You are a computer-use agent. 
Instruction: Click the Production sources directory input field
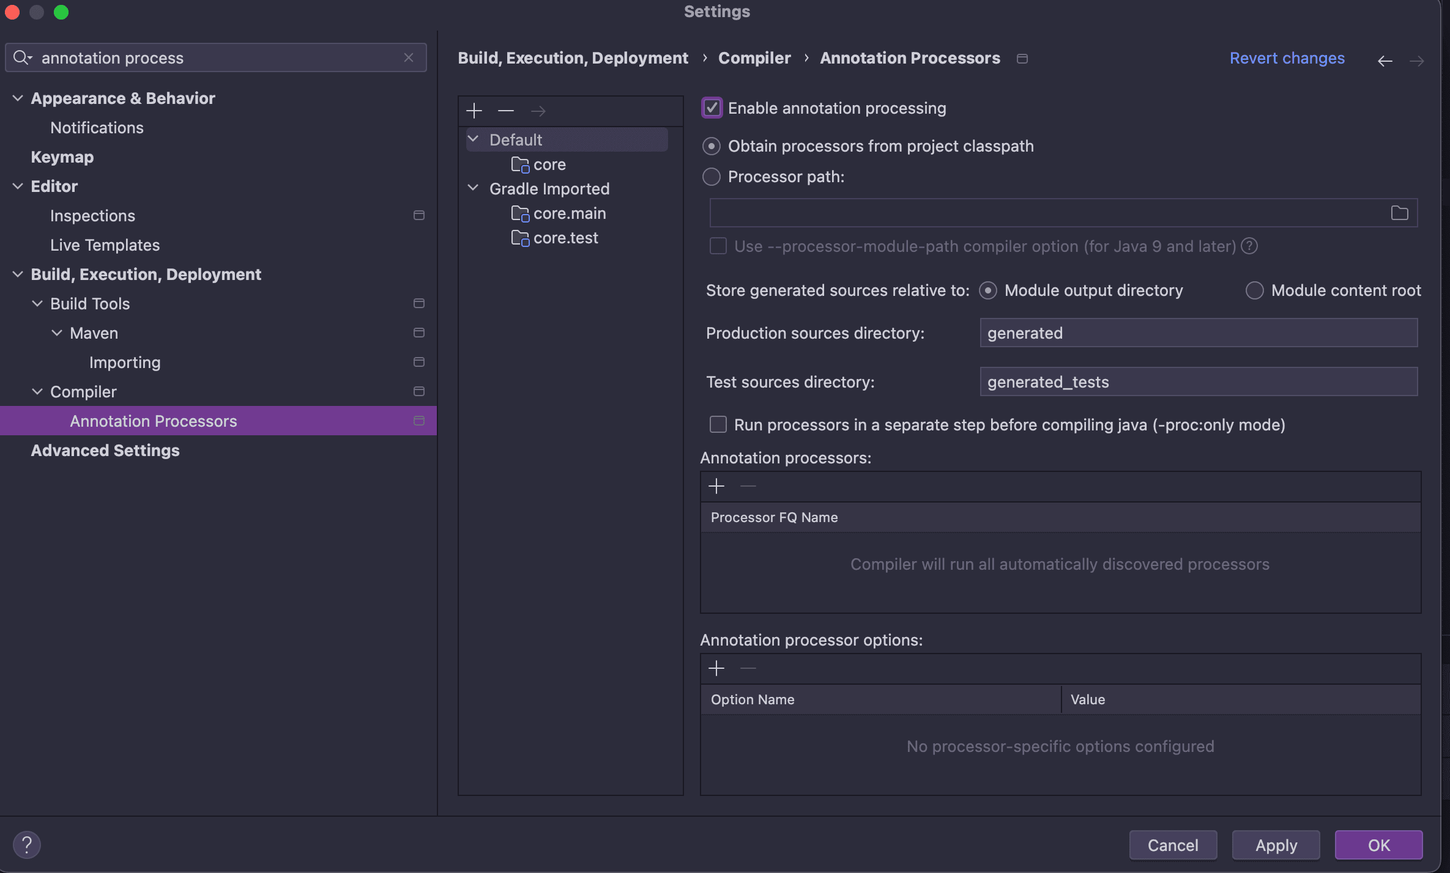(x=1197, y=332)
